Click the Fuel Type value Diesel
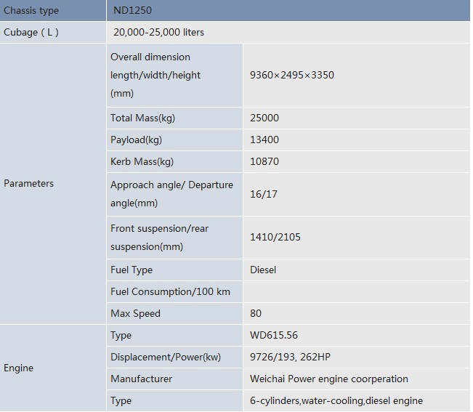Viewport: 473px width, 412px height. pos(263,270)
